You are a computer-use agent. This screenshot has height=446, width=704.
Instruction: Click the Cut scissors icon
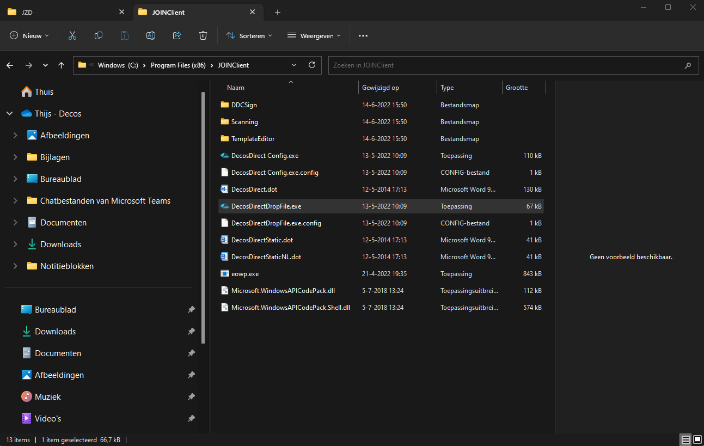point(72,35)
